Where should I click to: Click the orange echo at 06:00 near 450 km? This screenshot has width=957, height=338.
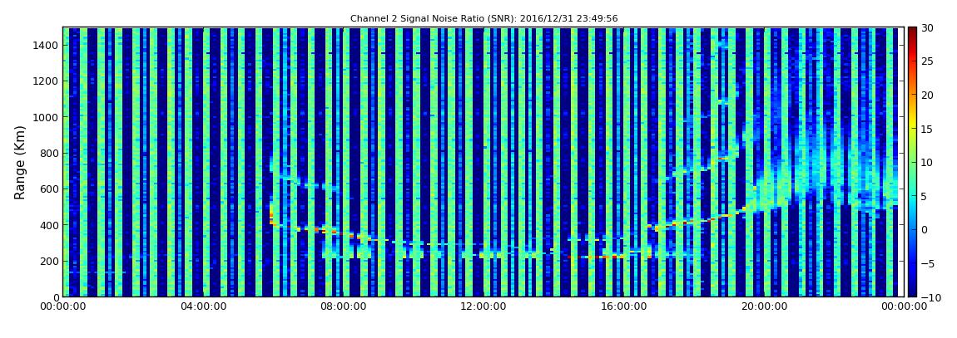click(x=271, y=214)
